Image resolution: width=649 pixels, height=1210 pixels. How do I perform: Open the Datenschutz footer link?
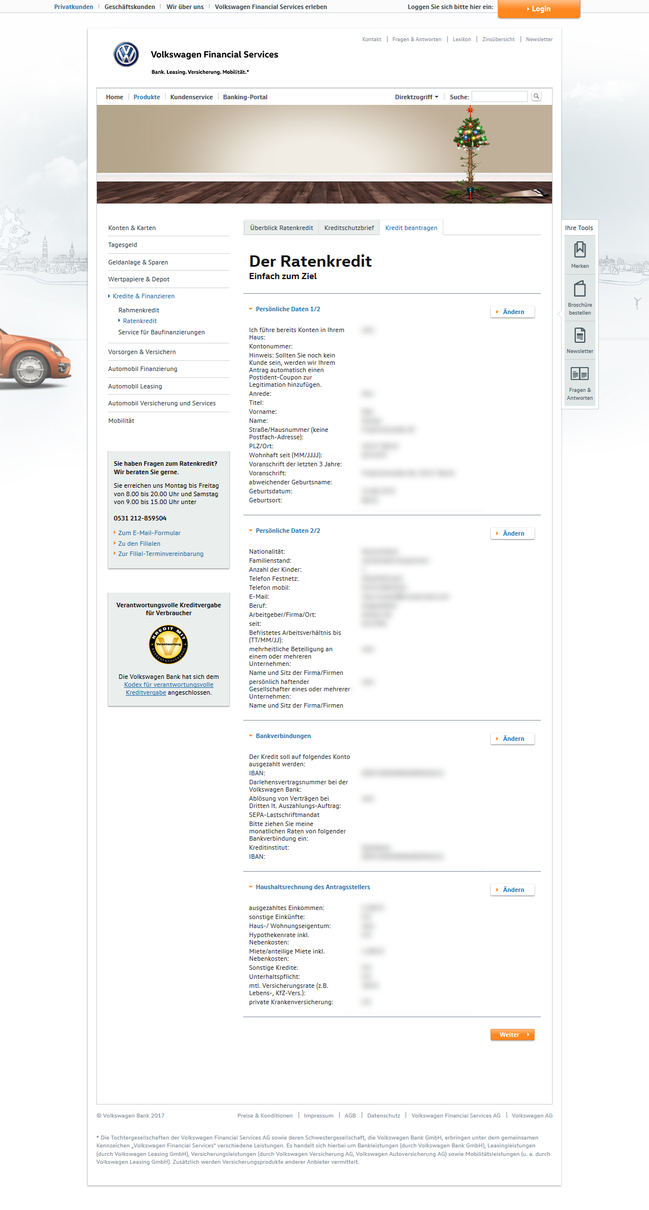(384, 1115)
